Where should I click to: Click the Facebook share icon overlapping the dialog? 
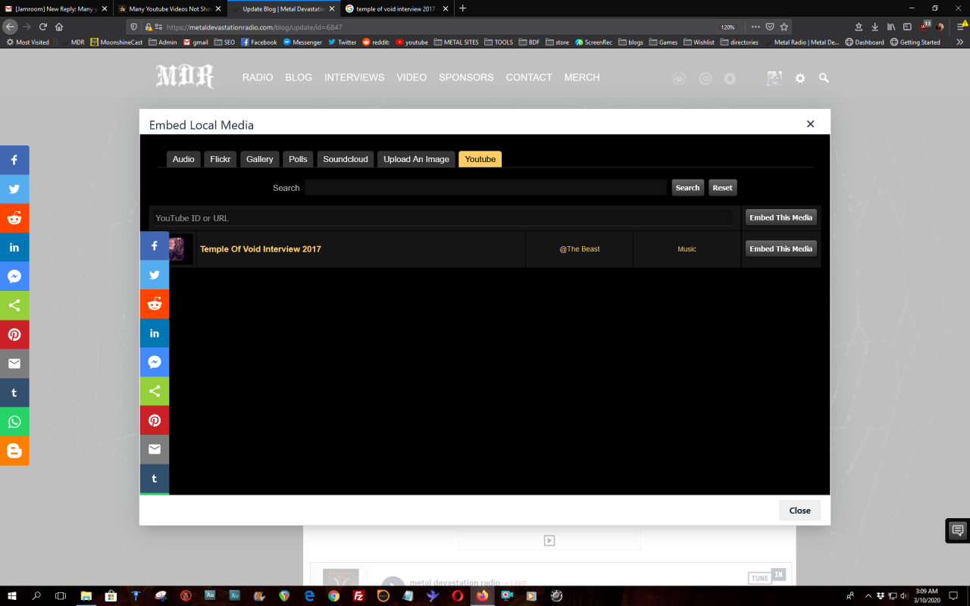pos(155,246)
